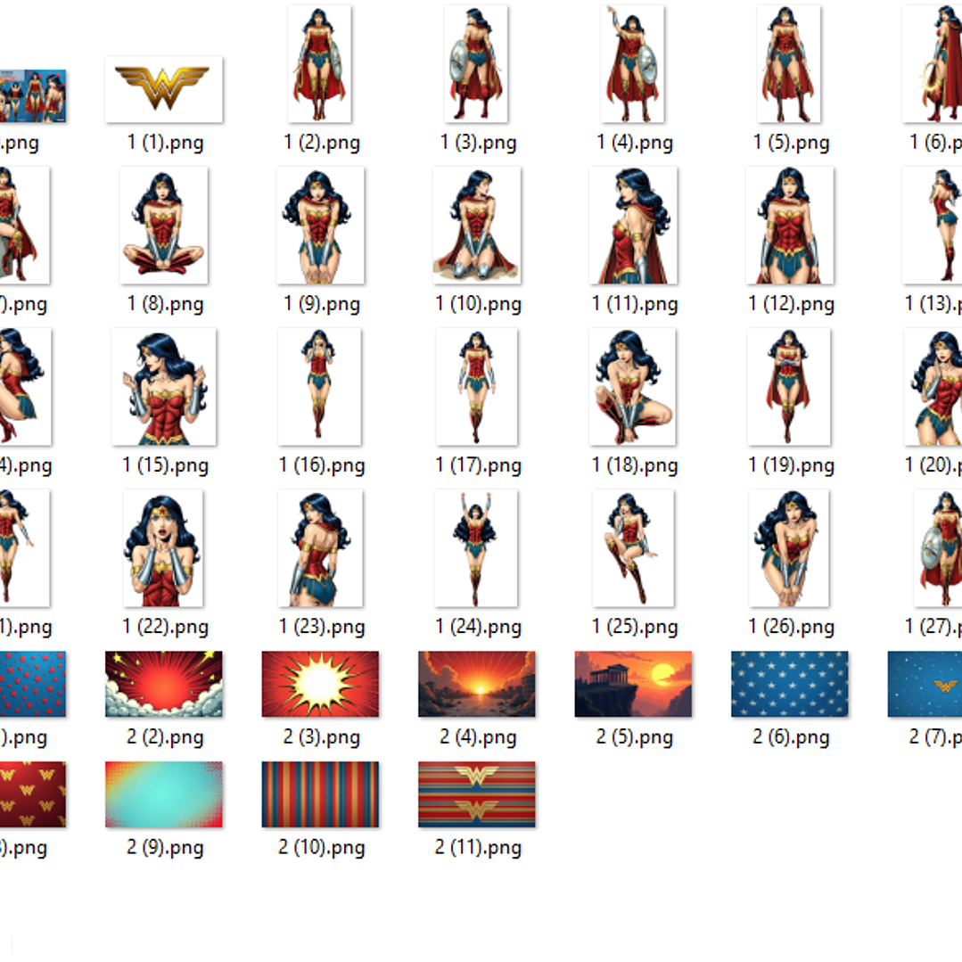Click the side profile image 1 (11).png
The height and width of the screenshot is (962, 962).
coord(633,225)
